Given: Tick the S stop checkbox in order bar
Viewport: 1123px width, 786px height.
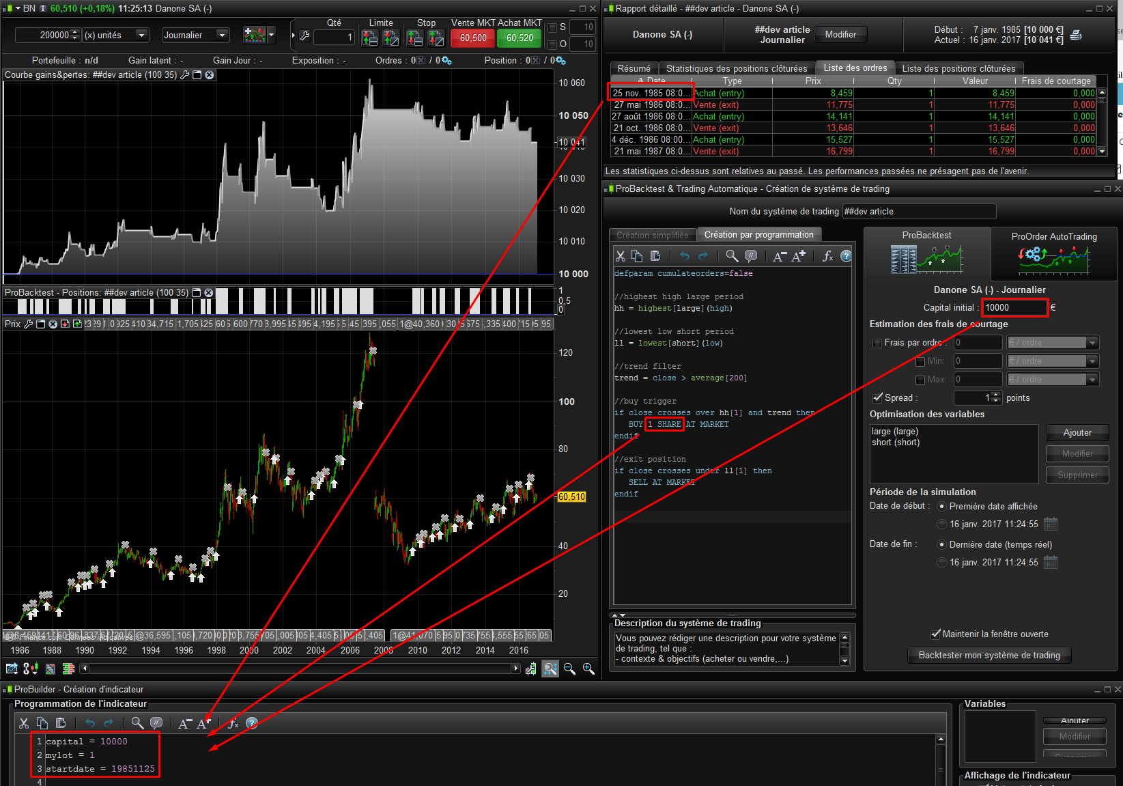Looking at the screenshot, I should click(552, 27).
